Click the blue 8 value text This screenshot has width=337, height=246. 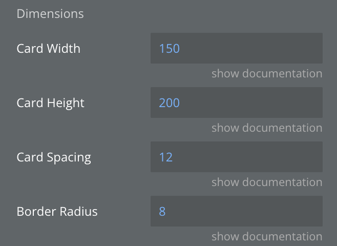(162, 211)
